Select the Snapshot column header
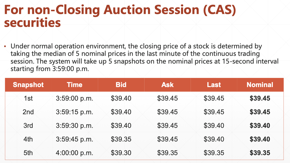The image size is (290, 163). 28,85
